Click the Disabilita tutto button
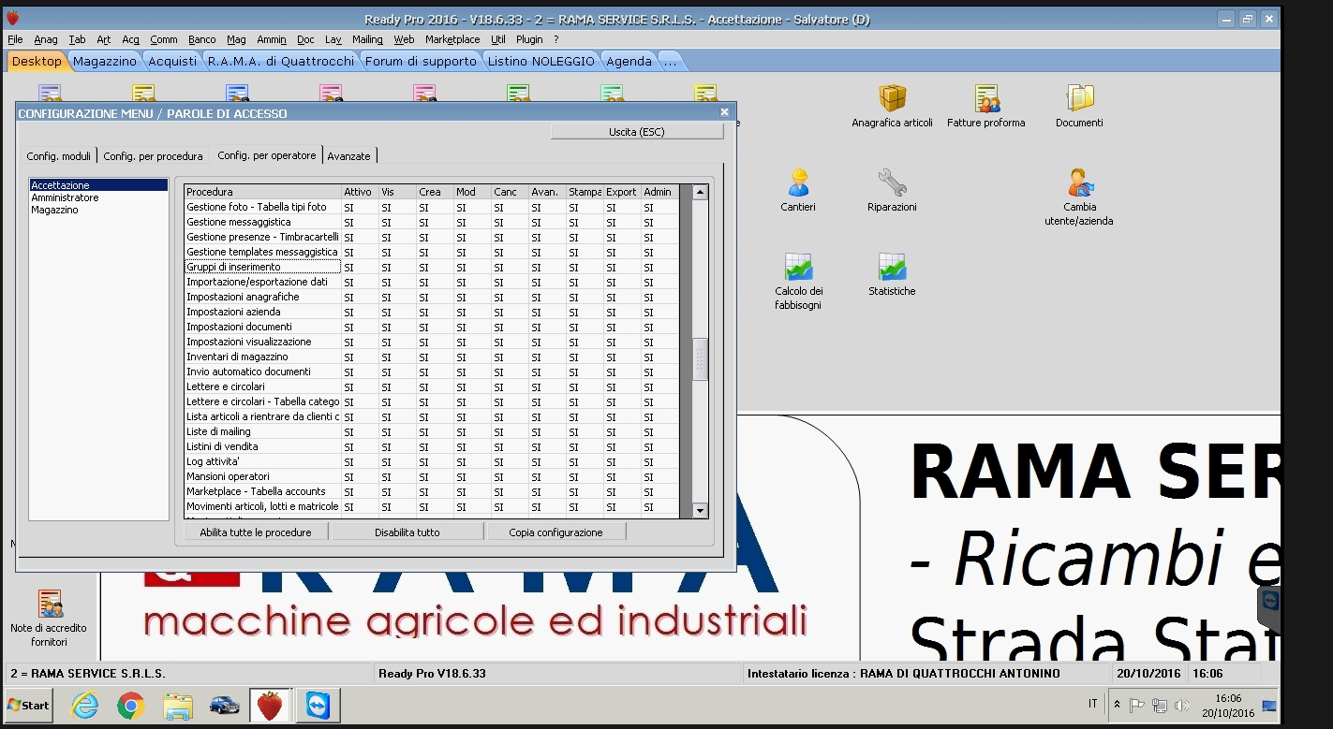 (407, 532)
